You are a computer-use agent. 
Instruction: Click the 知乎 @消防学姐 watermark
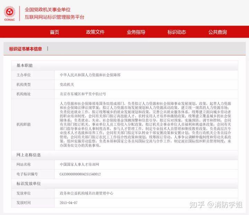coord(216,205)
